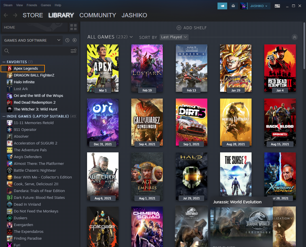This screenshot has width=306, height=247.
Task: Open XCOM Chimera Squad cover thumbnail
Action: click(147, 227)
